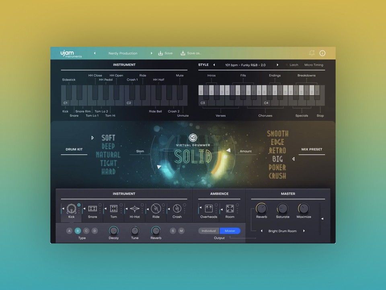Toggle the Tom power indicator
The image size is (386, 290).
(x=121, y=205)
